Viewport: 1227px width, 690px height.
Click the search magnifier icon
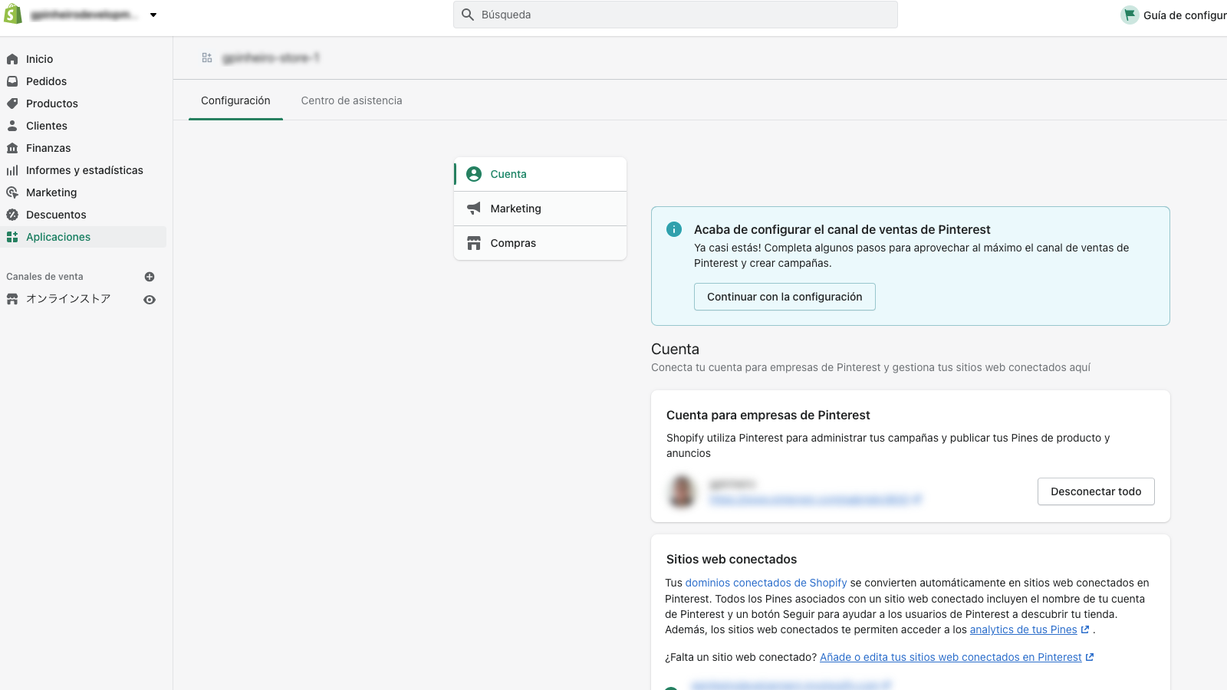pyautogui.click(x=468, y=15)
